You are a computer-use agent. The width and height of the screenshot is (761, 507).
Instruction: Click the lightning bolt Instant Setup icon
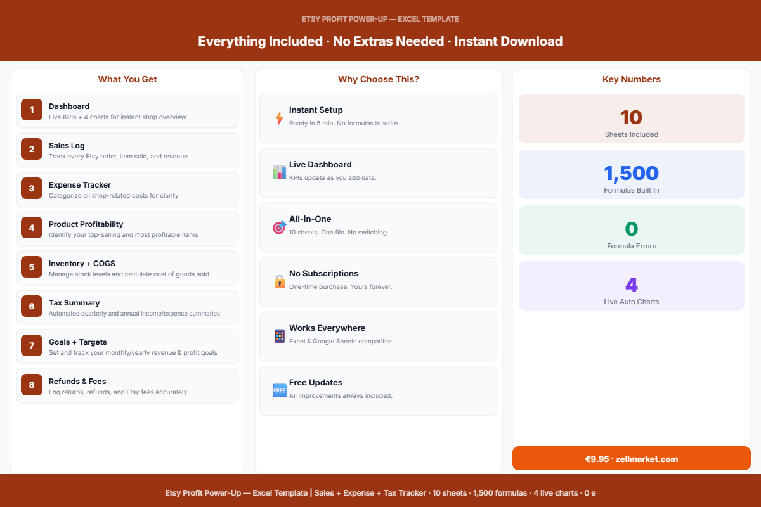pos(279,119)
